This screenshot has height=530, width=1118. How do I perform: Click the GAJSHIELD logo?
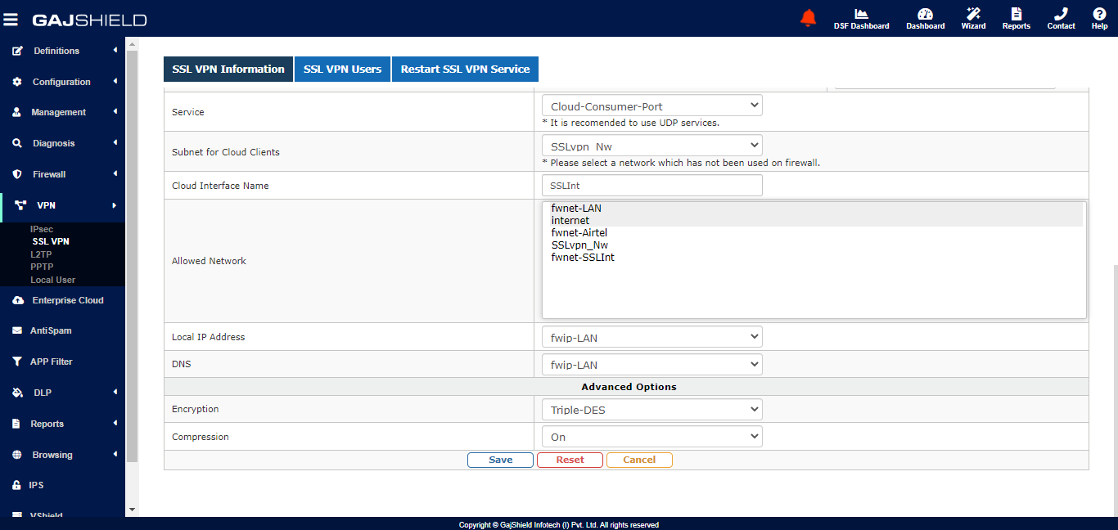point(89,20)
